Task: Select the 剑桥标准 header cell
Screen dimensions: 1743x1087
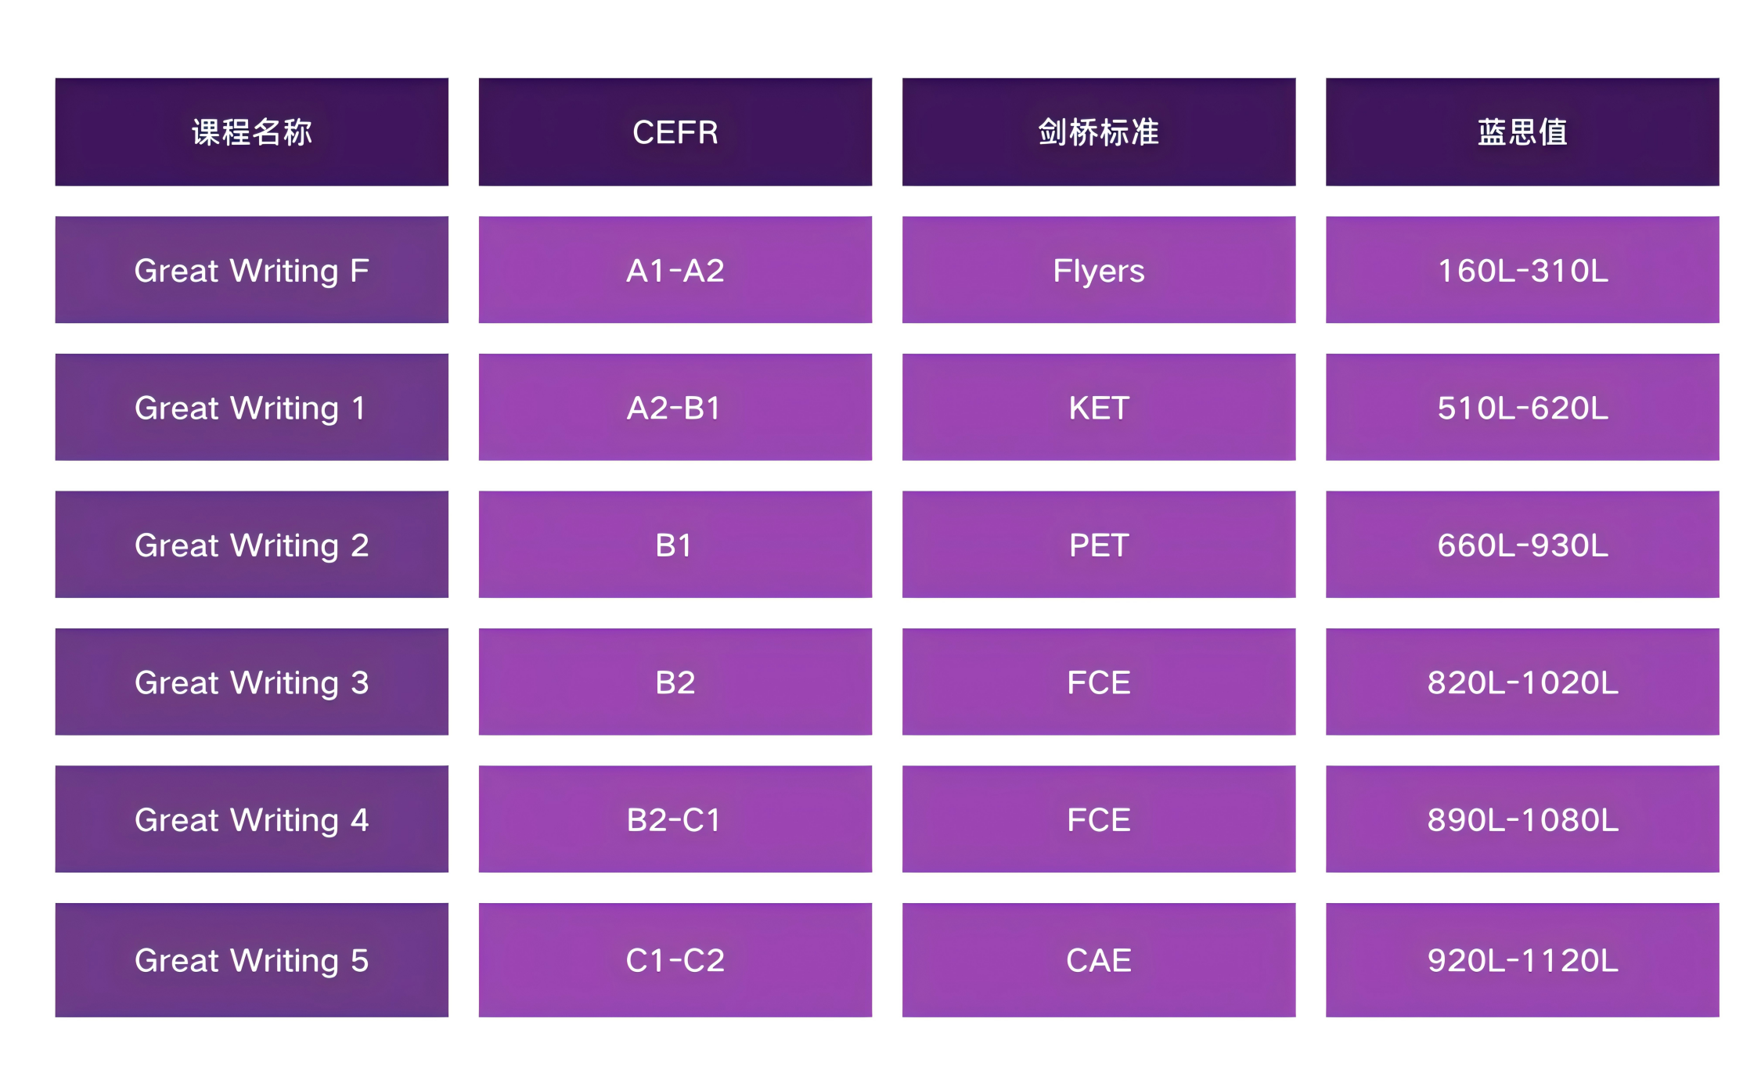Action: (x=1098, y=131)
